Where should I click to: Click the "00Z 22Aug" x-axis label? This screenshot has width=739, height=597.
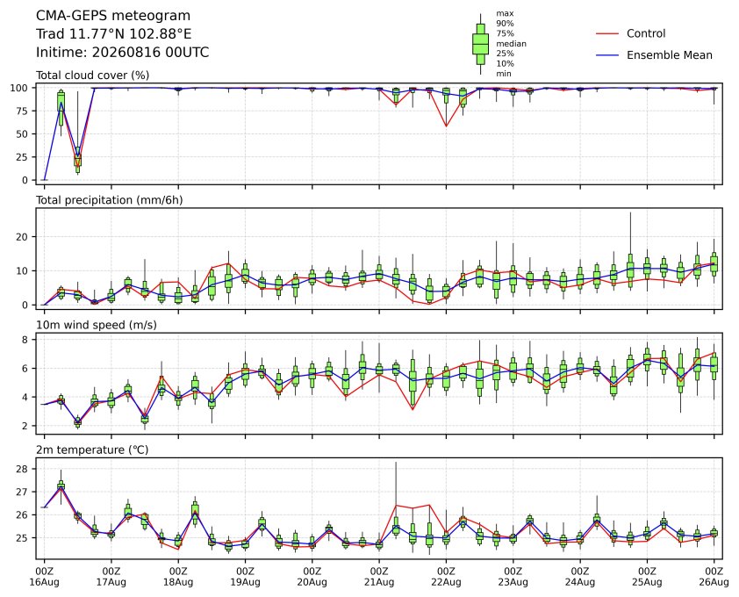pos(446,577)
